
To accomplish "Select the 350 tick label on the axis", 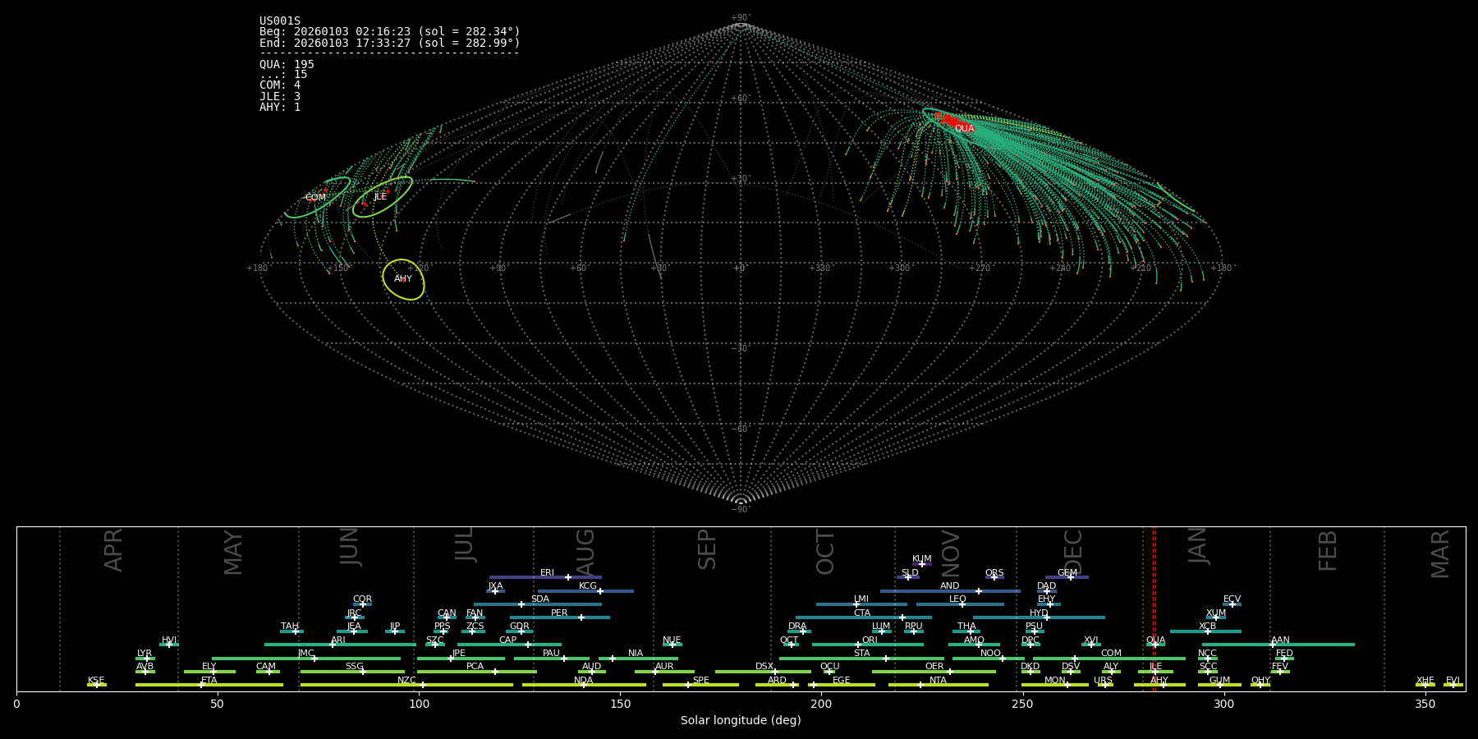I will pyautogui.click(x=1425, y=704).
